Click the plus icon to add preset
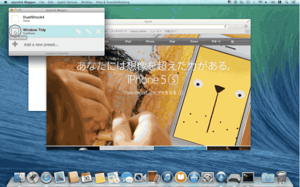The image size is (300, 187). [x=15, y=44]
